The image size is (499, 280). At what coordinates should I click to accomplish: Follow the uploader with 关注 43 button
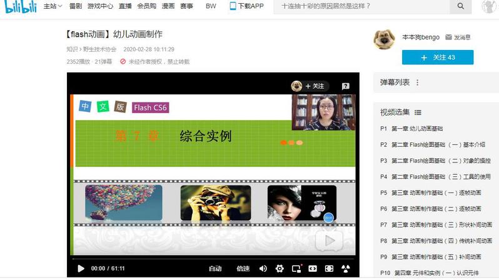pyautogui.click(x=437, y=57)
